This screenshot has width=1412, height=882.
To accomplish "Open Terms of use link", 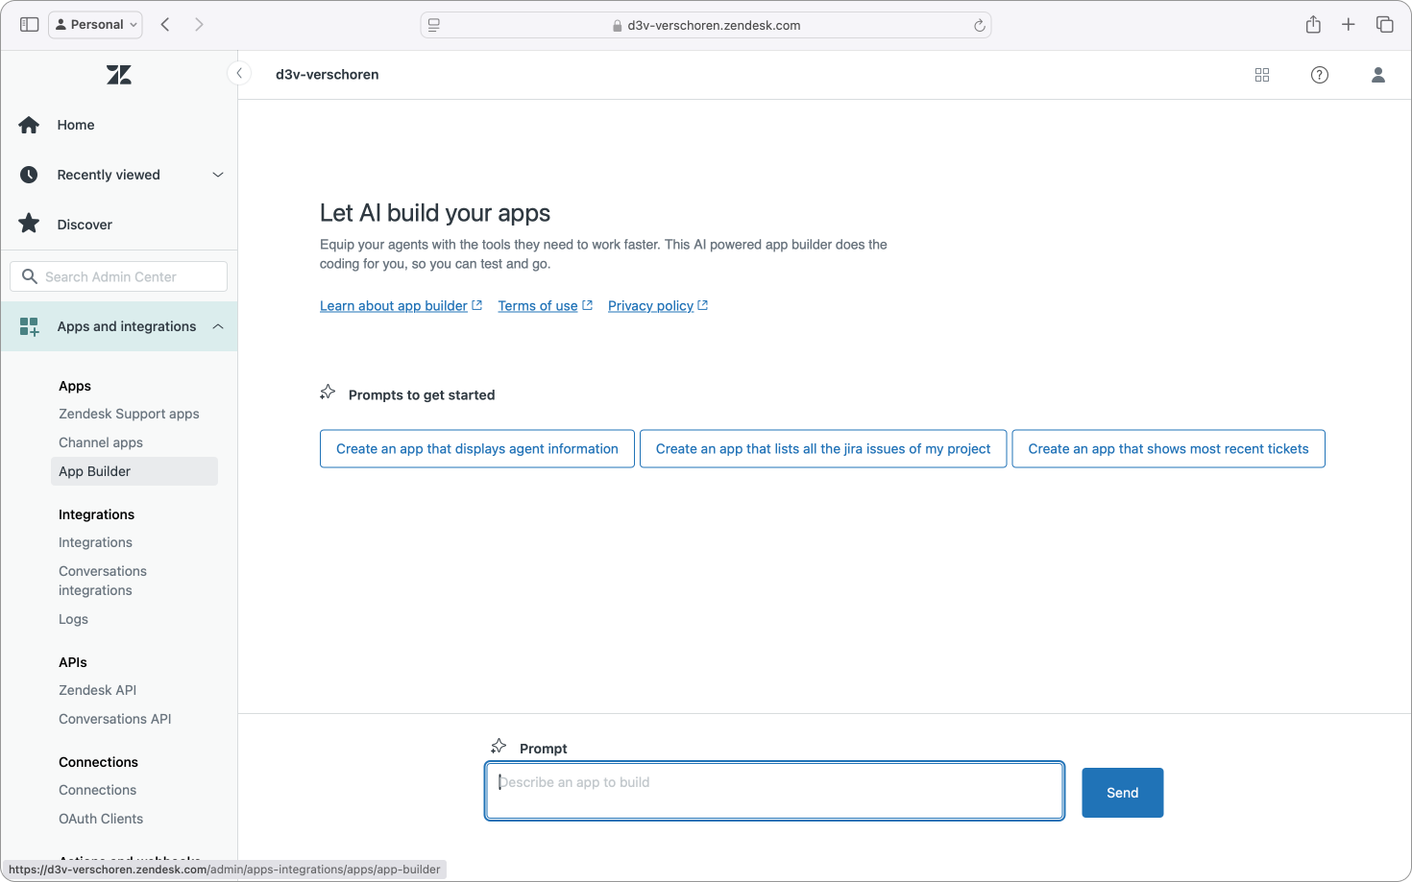I will point(538,305).
